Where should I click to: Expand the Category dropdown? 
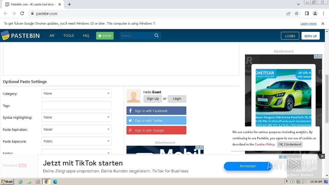(x=76, y=94)
